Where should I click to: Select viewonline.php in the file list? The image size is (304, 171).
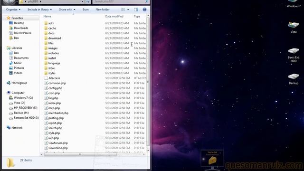(x=58, y=148)
